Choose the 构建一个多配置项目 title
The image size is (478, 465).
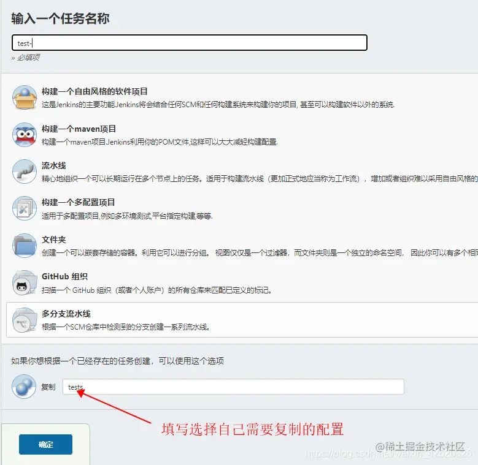point(78,202)
